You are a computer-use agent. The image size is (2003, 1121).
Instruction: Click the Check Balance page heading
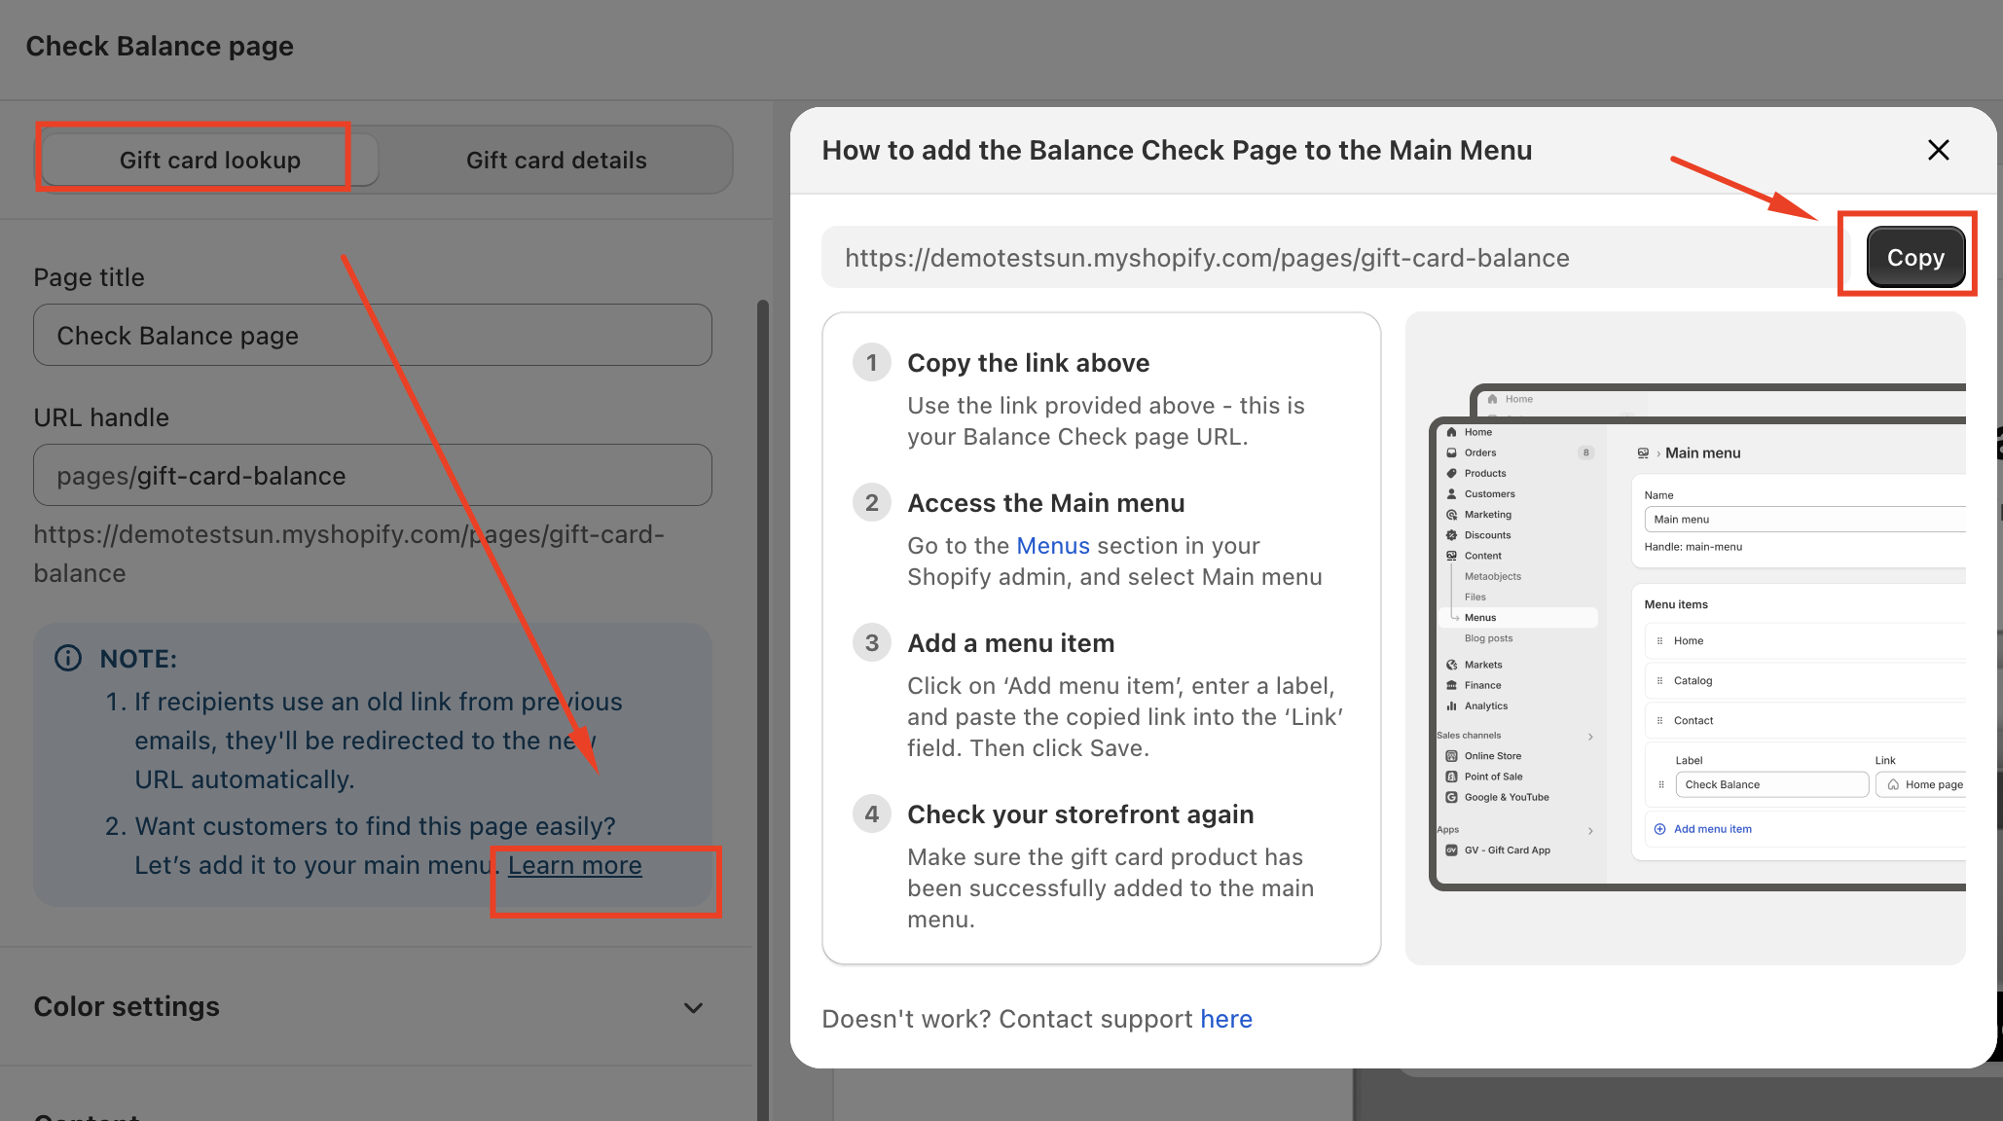[160, 46]
